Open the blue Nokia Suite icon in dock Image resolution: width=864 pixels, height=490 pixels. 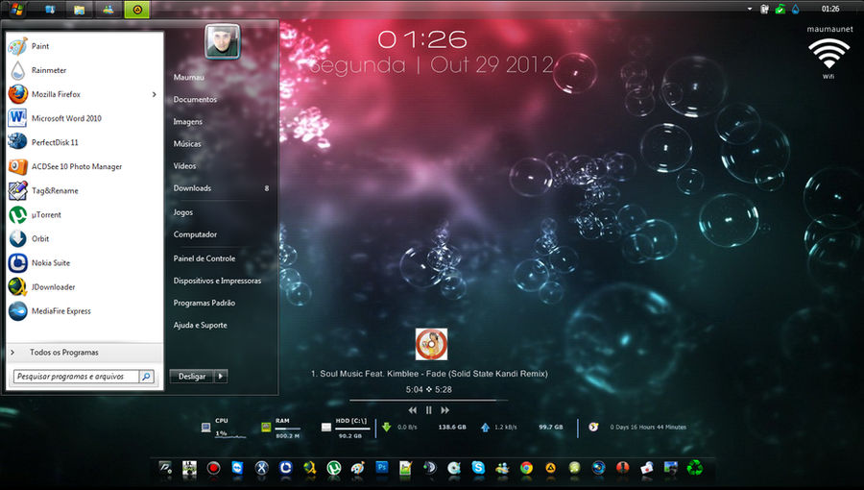285,468
